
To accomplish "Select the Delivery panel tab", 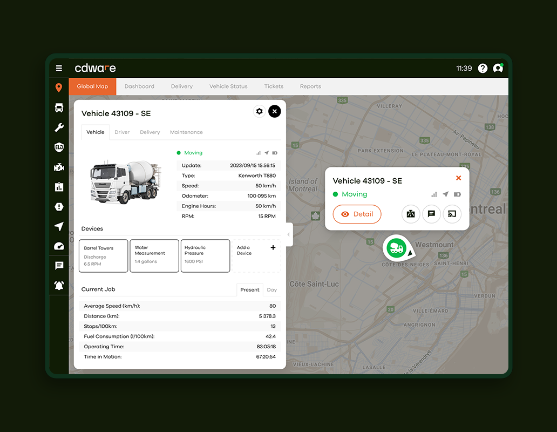I will pyautogui.click(x=150, y=132).
